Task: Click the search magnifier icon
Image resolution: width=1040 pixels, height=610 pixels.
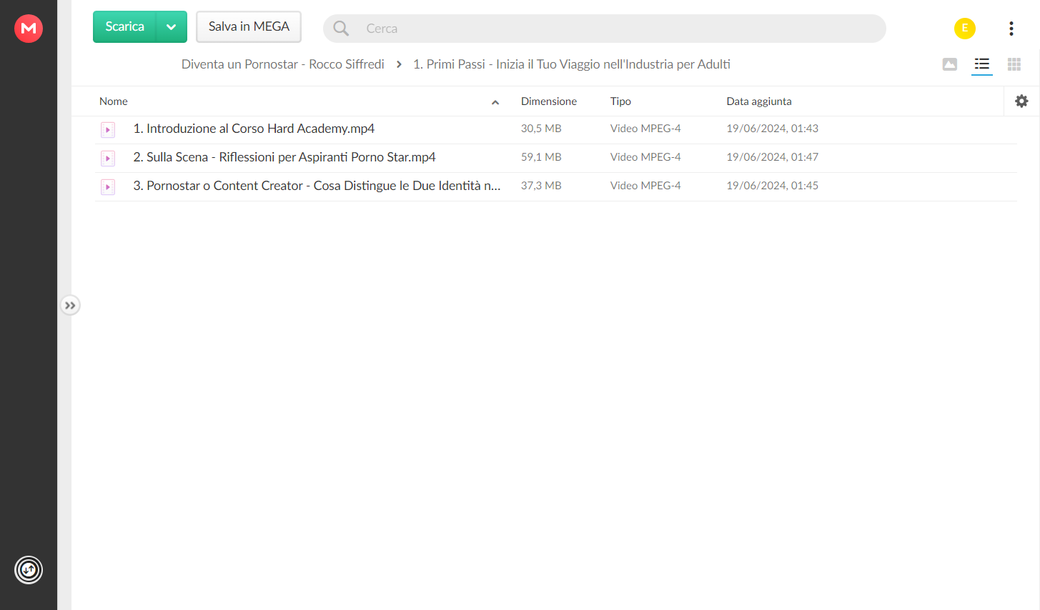Action: coord(342,29)
